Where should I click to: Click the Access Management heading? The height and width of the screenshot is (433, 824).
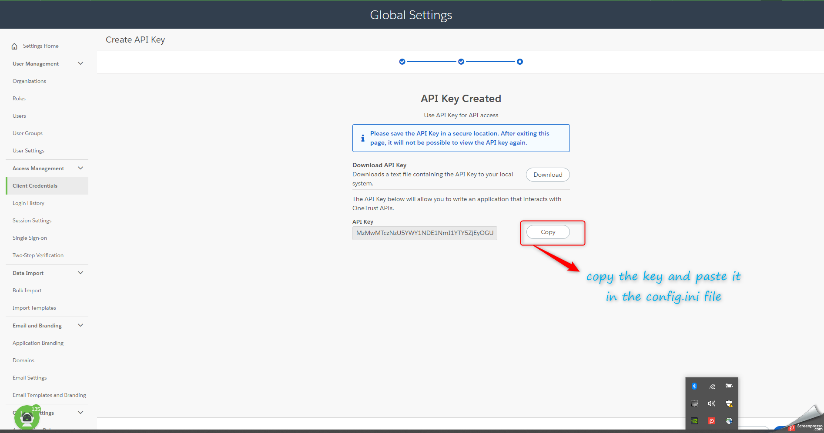click(38, 169)
